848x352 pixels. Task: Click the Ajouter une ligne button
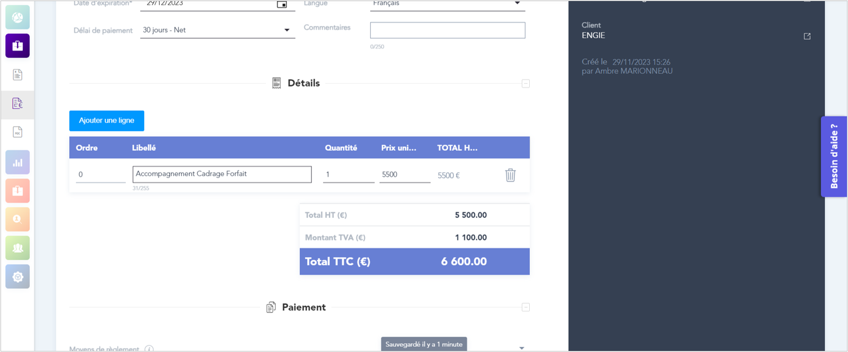107,121
